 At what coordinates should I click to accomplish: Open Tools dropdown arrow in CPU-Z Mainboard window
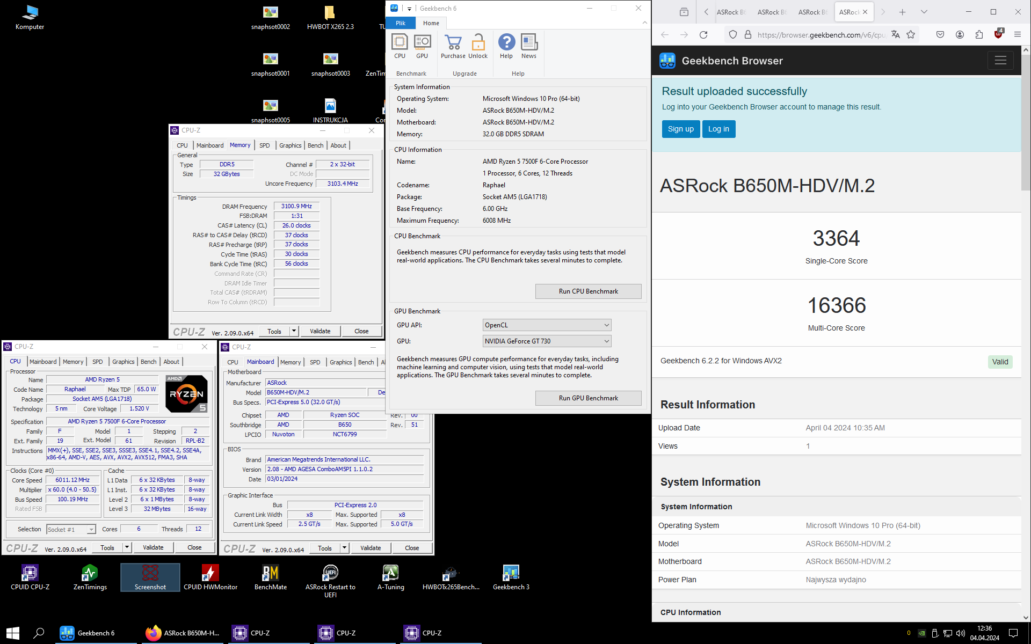(x=344, y=548)
